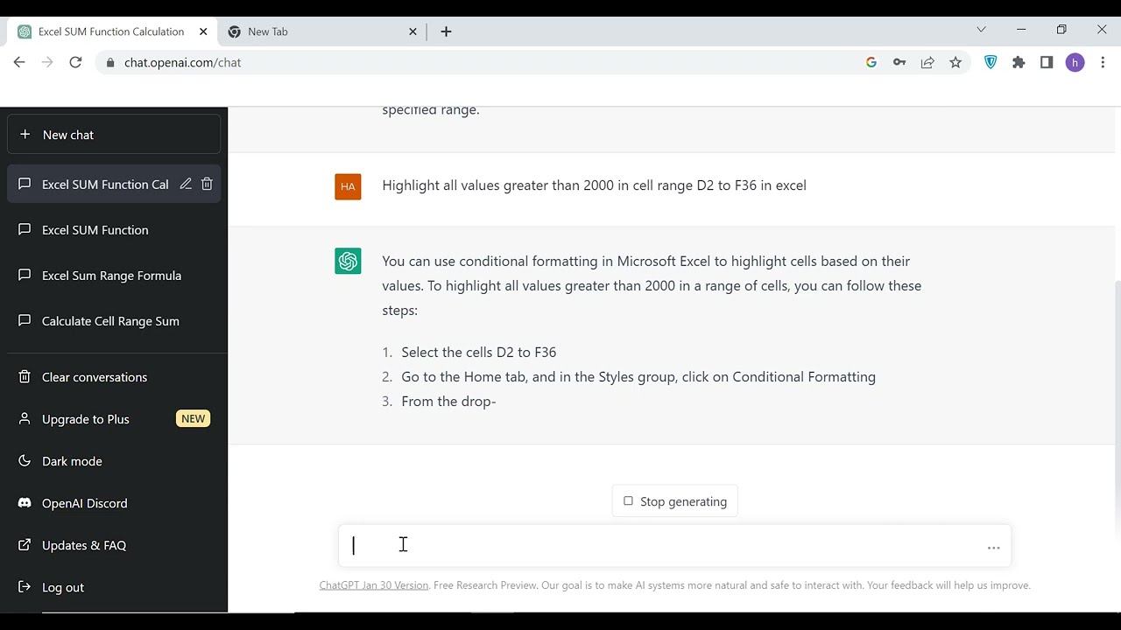Open the Bitwarden shield extension

tap(991, 62)
